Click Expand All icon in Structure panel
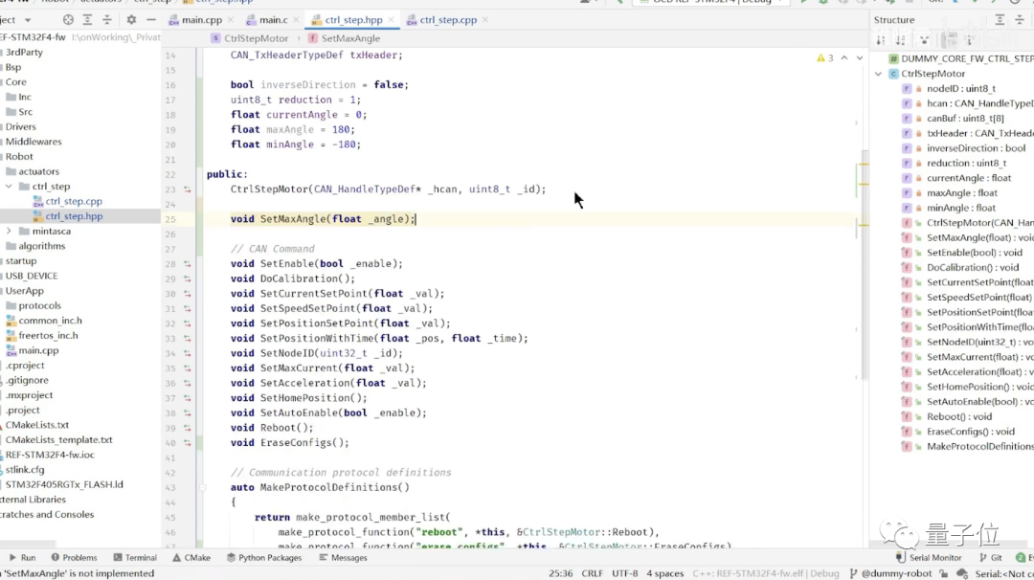Screen dimensions: 1034x580 (1000, 20)
